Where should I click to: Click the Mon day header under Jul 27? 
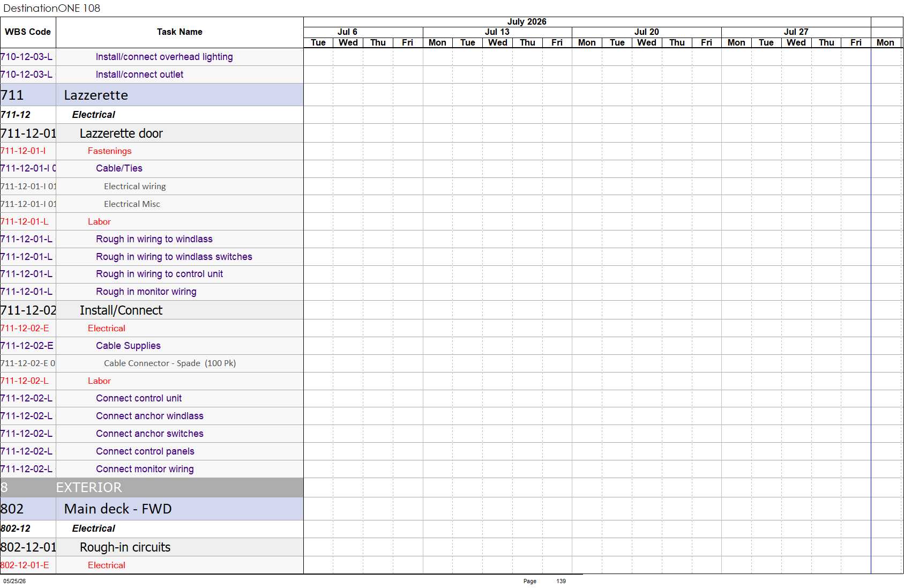click(736, 43)
